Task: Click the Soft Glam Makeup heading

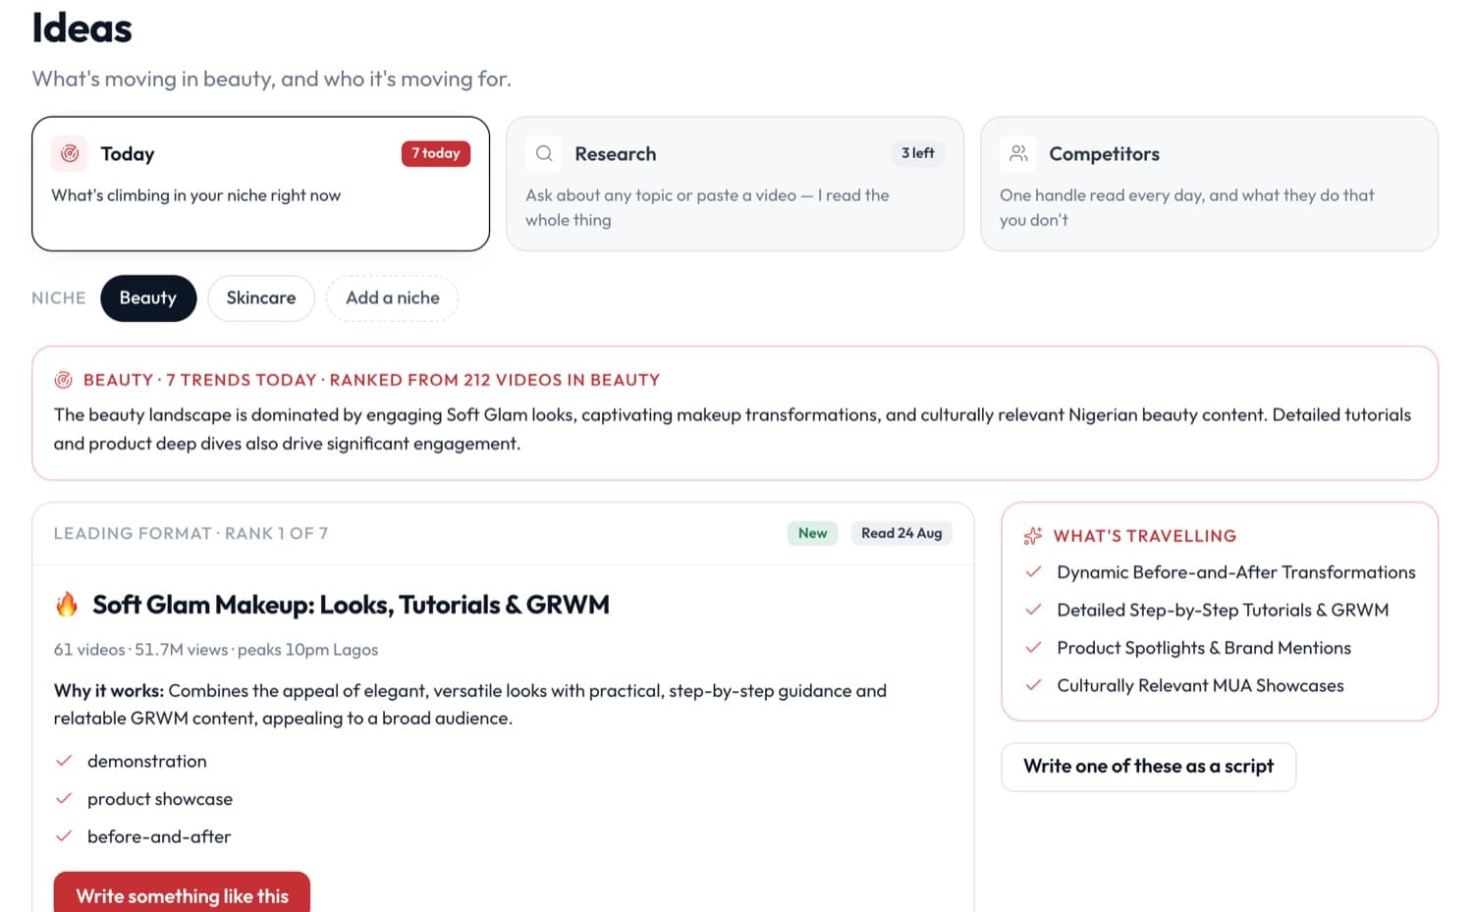Action: [x=351, y=605]
